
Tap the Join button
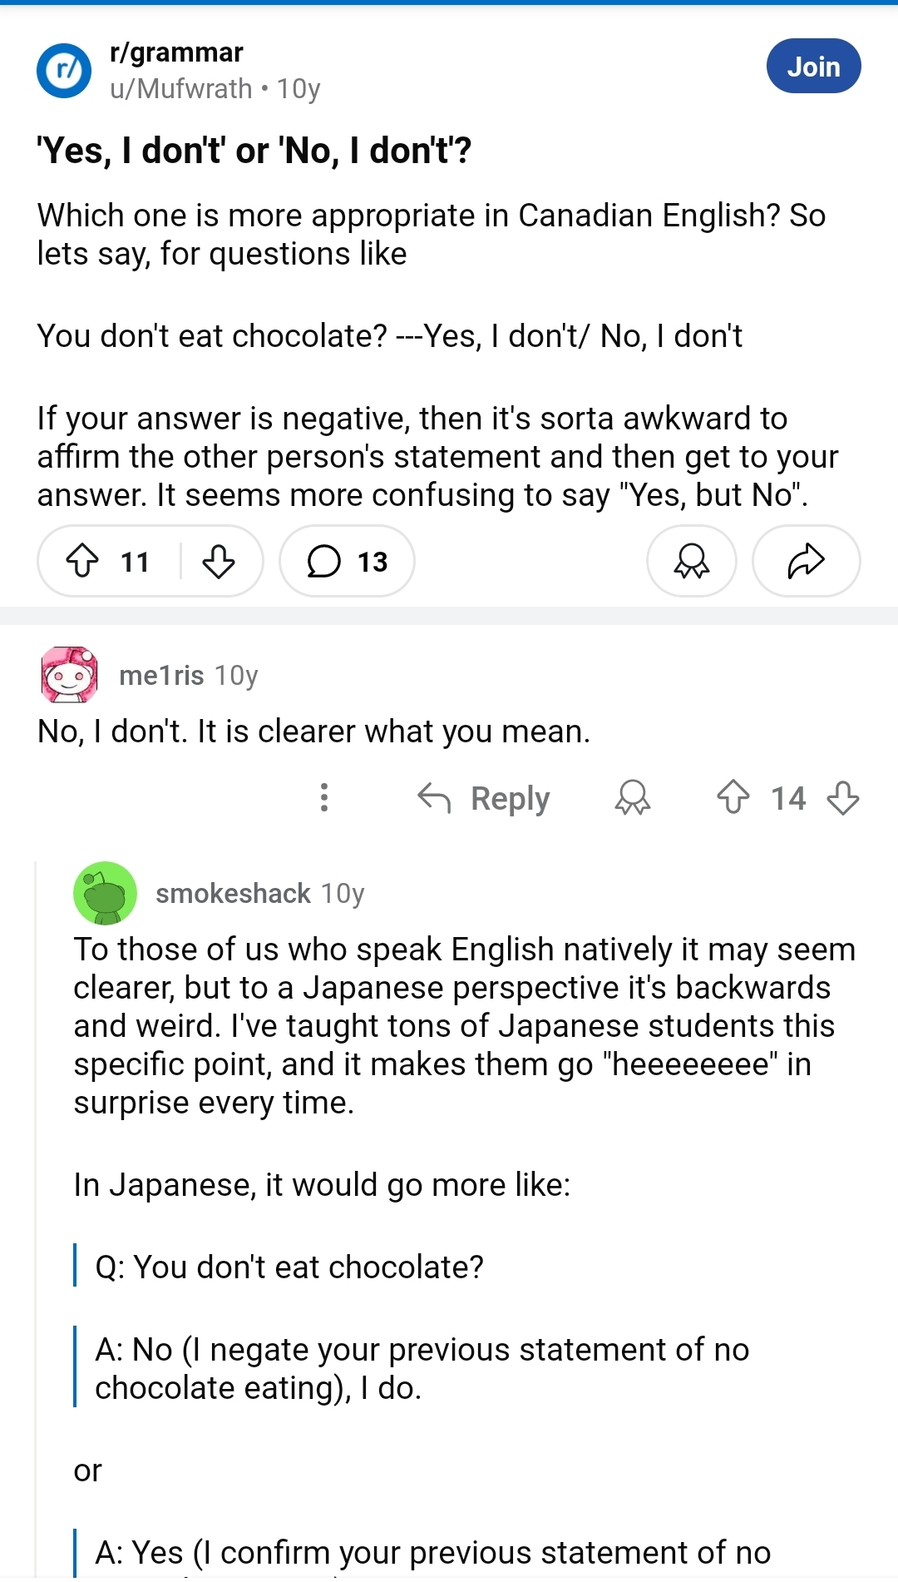[813, 66]
